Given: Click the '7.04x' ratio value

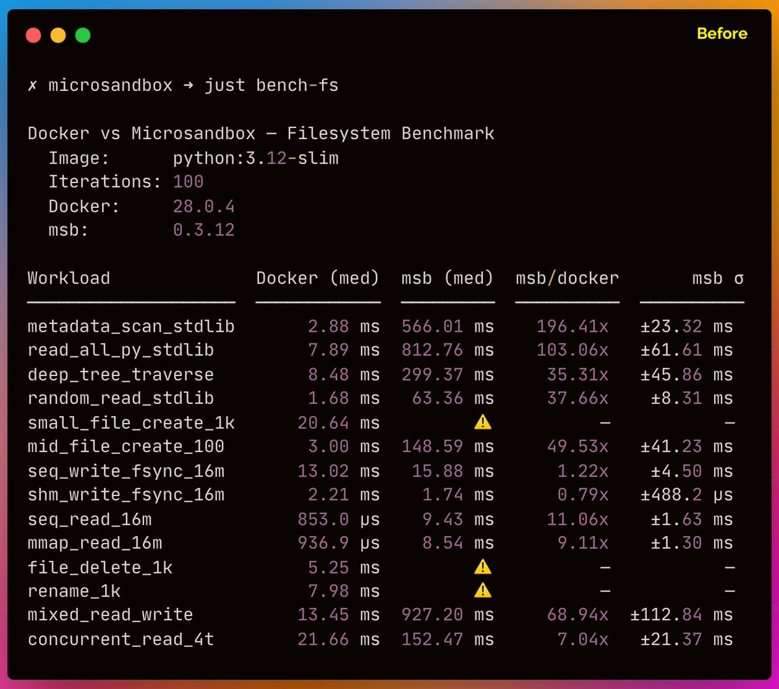Looking at the screenshot, I should pyautogui.click(x=583, y=639).
